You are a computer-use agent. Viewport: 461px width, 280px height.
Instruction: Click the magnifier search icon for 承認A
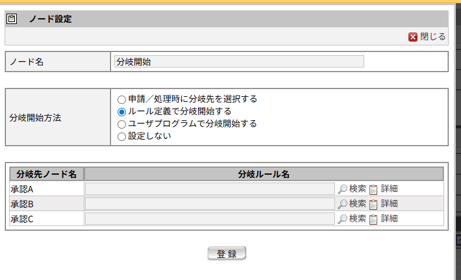click(342, 189)
